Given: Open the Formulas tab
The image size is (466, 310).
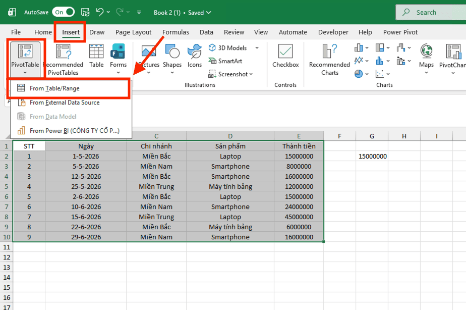Looking at the screenshot, I should tap(176, 32).
